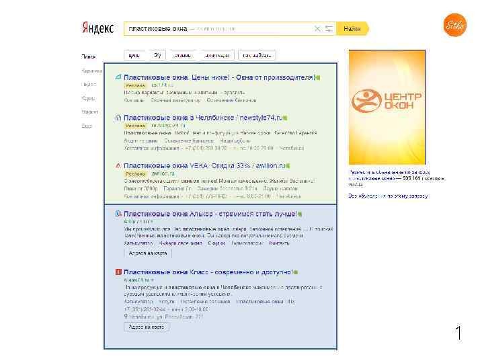Click the б/у query suggestion chip
Viewport: 484px width, 363px height.
click(x=157, y=55)
